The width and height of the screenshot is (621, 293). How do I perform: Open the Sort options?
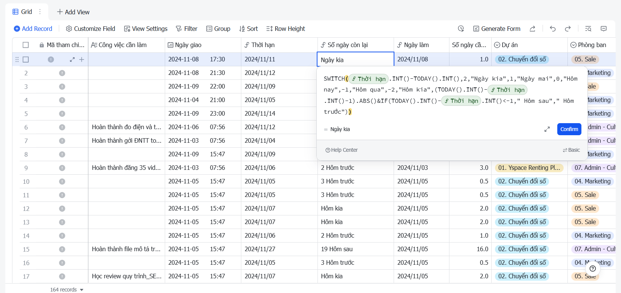tap(248, 29)
